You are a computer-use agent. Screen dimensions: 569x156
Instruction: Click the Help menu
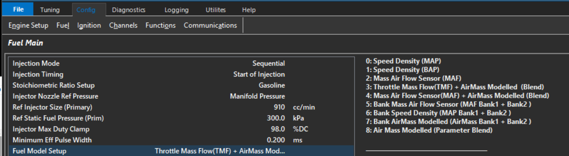pyautogui.click(x=249, y=10)
